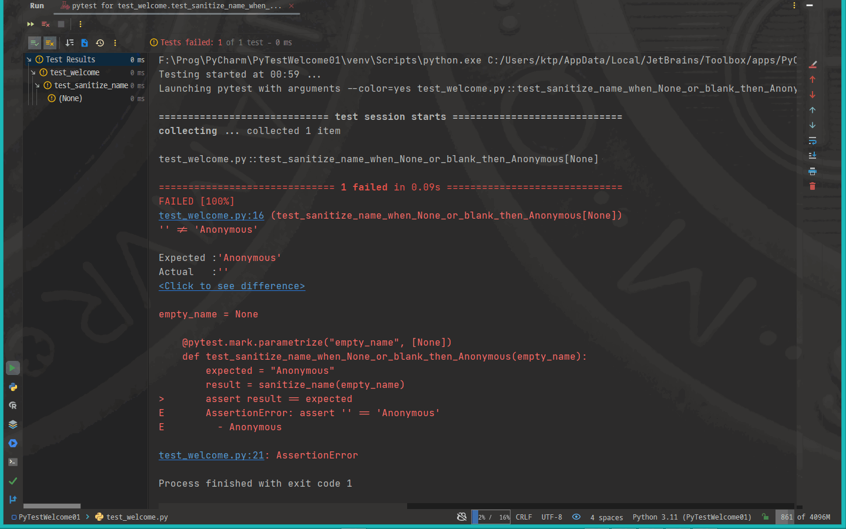
Task: Open the test_welcome.py:16 link
Action: [211, 216]
